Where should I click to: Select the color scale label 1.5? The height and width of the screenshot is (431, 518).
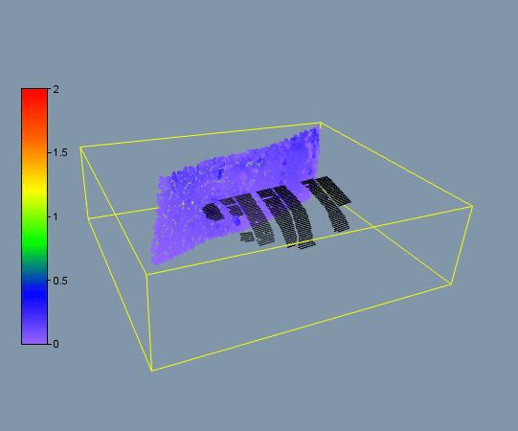pyautogui.click(x=59, y=152)
